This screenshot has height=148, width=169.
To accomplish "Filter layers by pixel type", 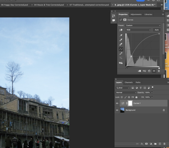I will 133,88.
